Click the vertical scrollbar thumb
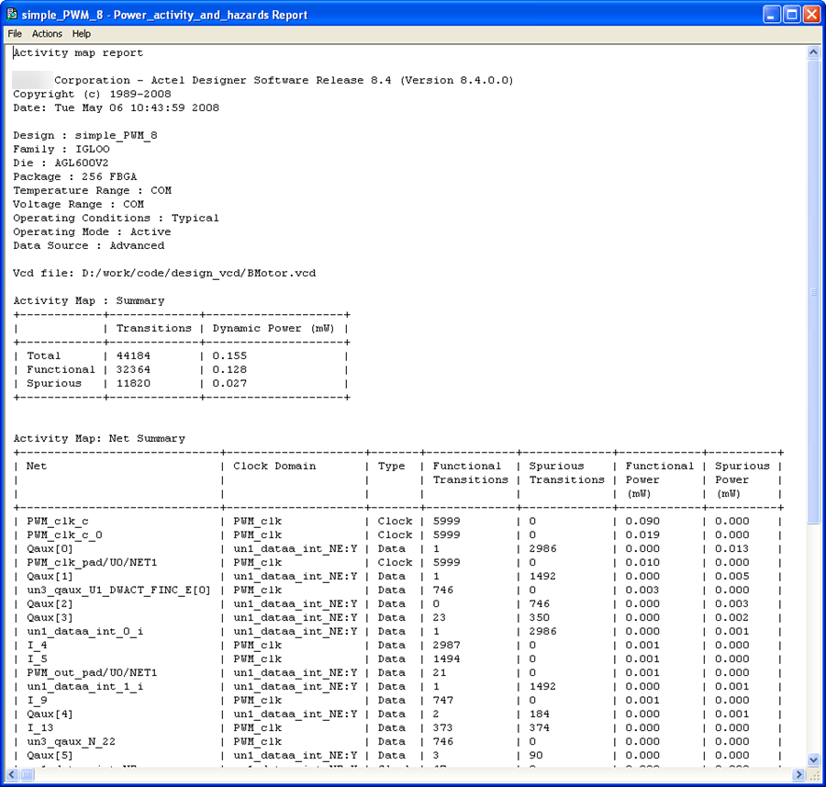826x787 pixels. pyautogui.click(x=813, y=292)
